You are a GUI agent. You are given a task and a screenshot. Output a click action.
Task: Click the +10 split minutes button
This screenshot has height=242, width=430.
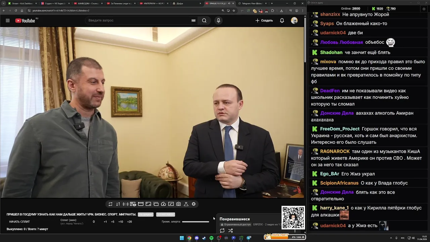pyautogui.click(x=121, y=222)
